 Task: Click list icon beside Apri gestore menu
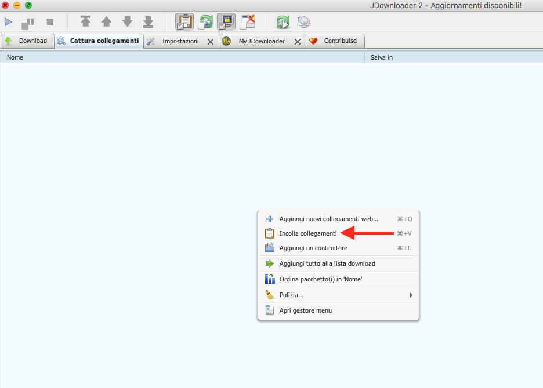click(269, 310)
